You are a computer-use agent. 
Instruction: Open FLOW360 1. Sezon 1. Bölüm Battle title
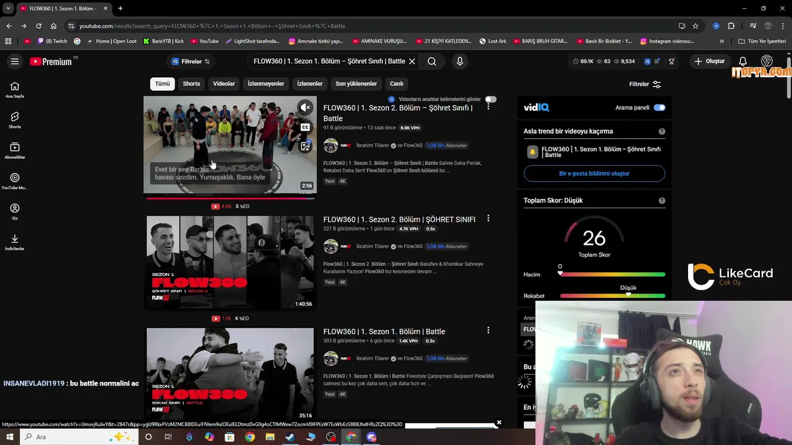(384, 331)
